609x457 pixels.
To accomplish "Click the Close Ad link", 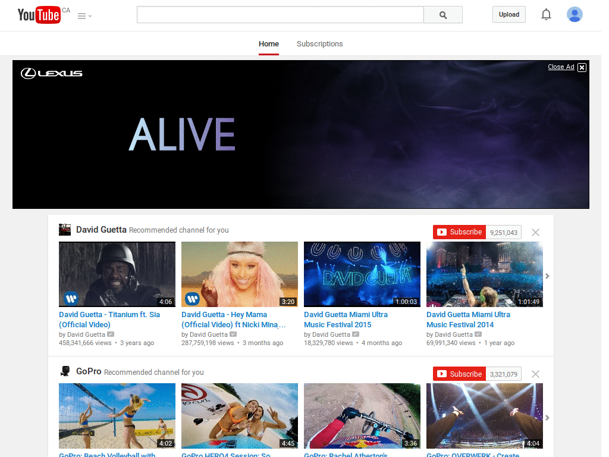I will tap(561, 67).
